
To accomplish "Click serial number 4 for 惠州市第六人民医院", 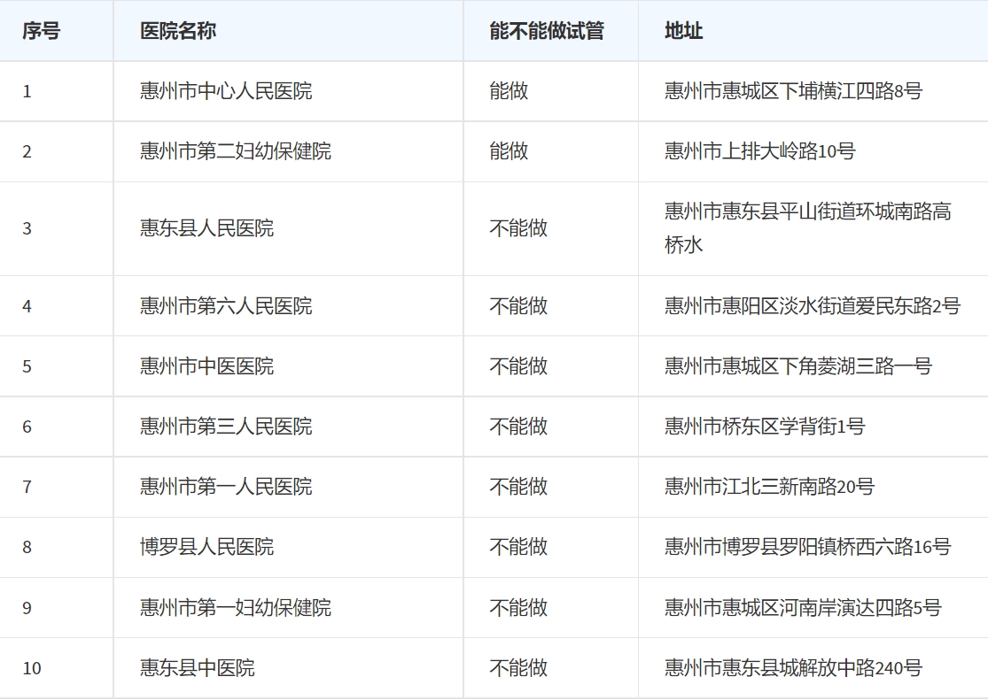I will (27, 306).
